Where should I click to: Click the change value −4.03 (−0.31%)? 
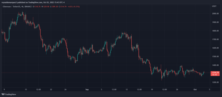[73, 6]
